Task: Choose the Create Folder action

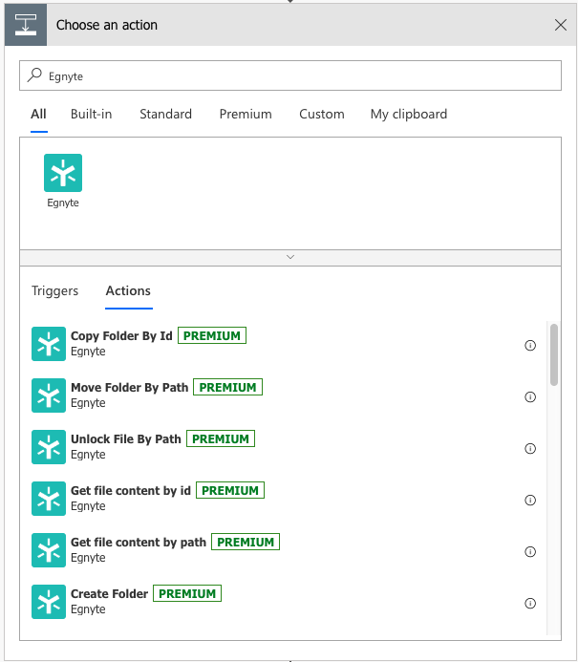Action: (x=109, y=594)
